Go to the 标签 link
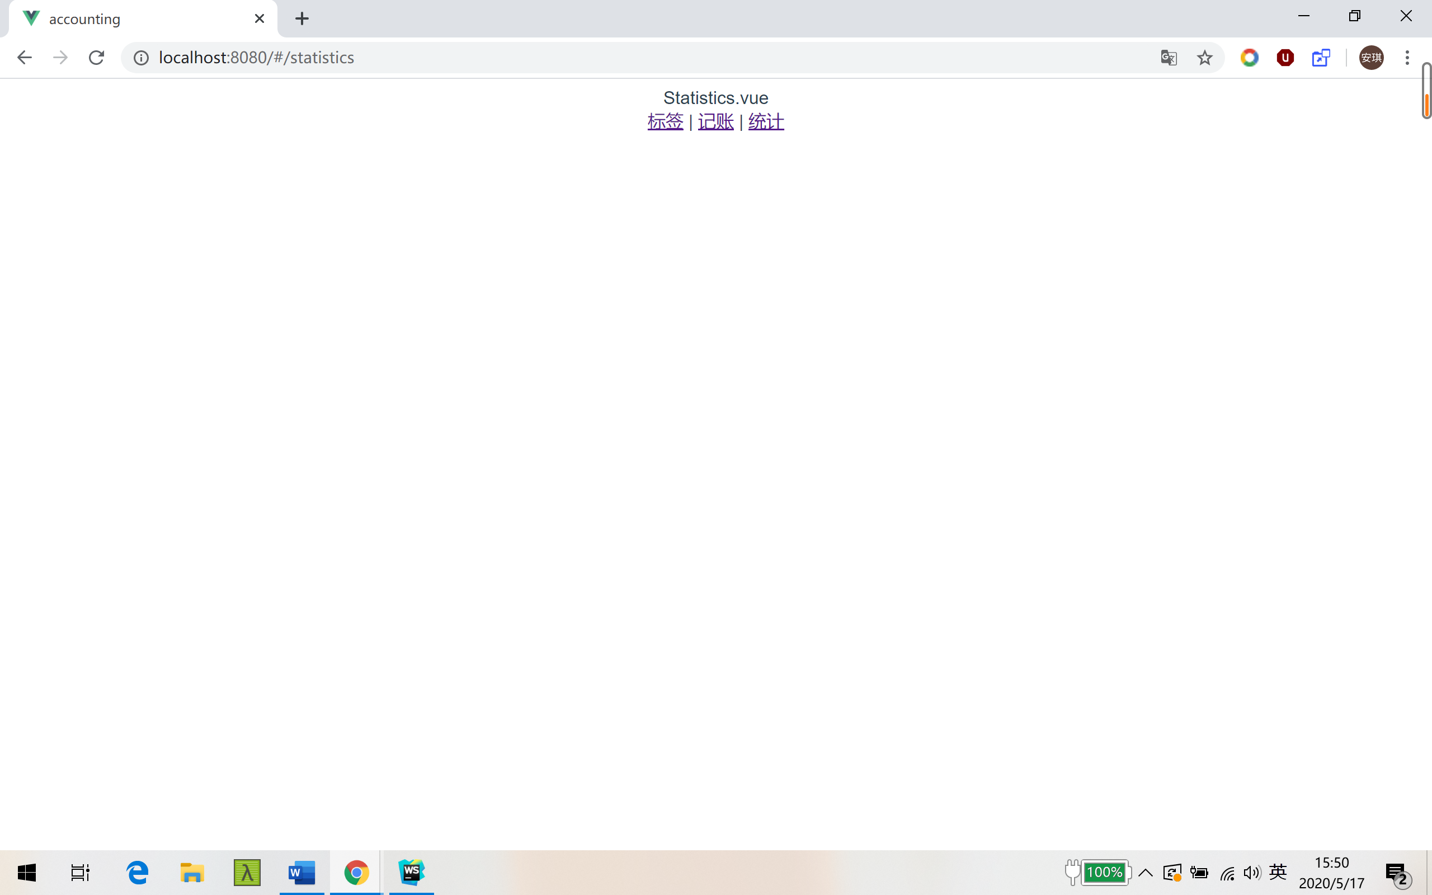The height and width of the screenshot is (895, 1432). [665, 121]
